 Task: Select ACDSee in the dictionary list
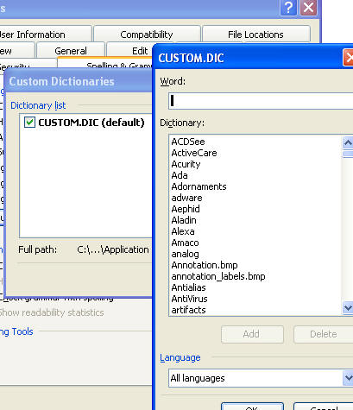188,142
